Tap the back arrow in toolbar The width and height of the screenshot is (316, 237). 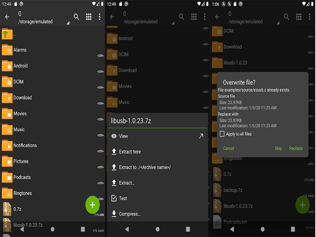7,17
